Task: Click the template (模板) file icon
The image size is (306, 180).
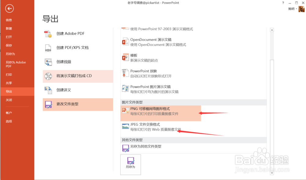Action: tap(125, 57)
